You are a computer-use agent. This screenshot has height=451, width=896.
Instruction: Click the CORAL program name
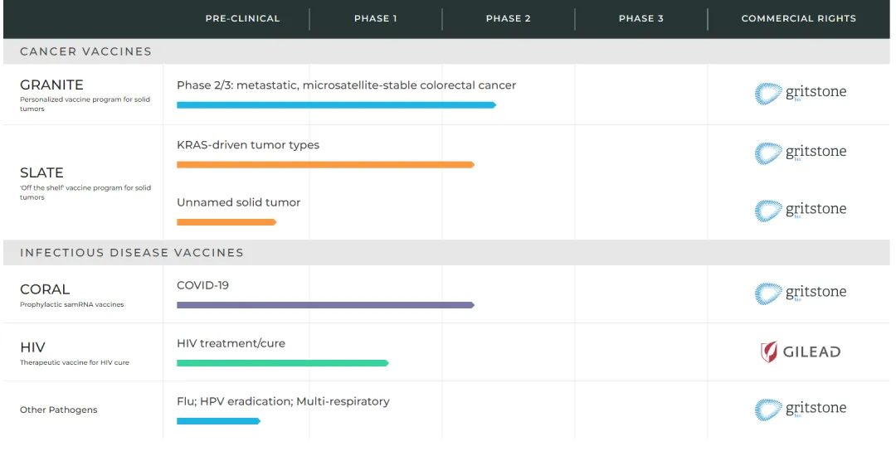[x=45, y=289]
